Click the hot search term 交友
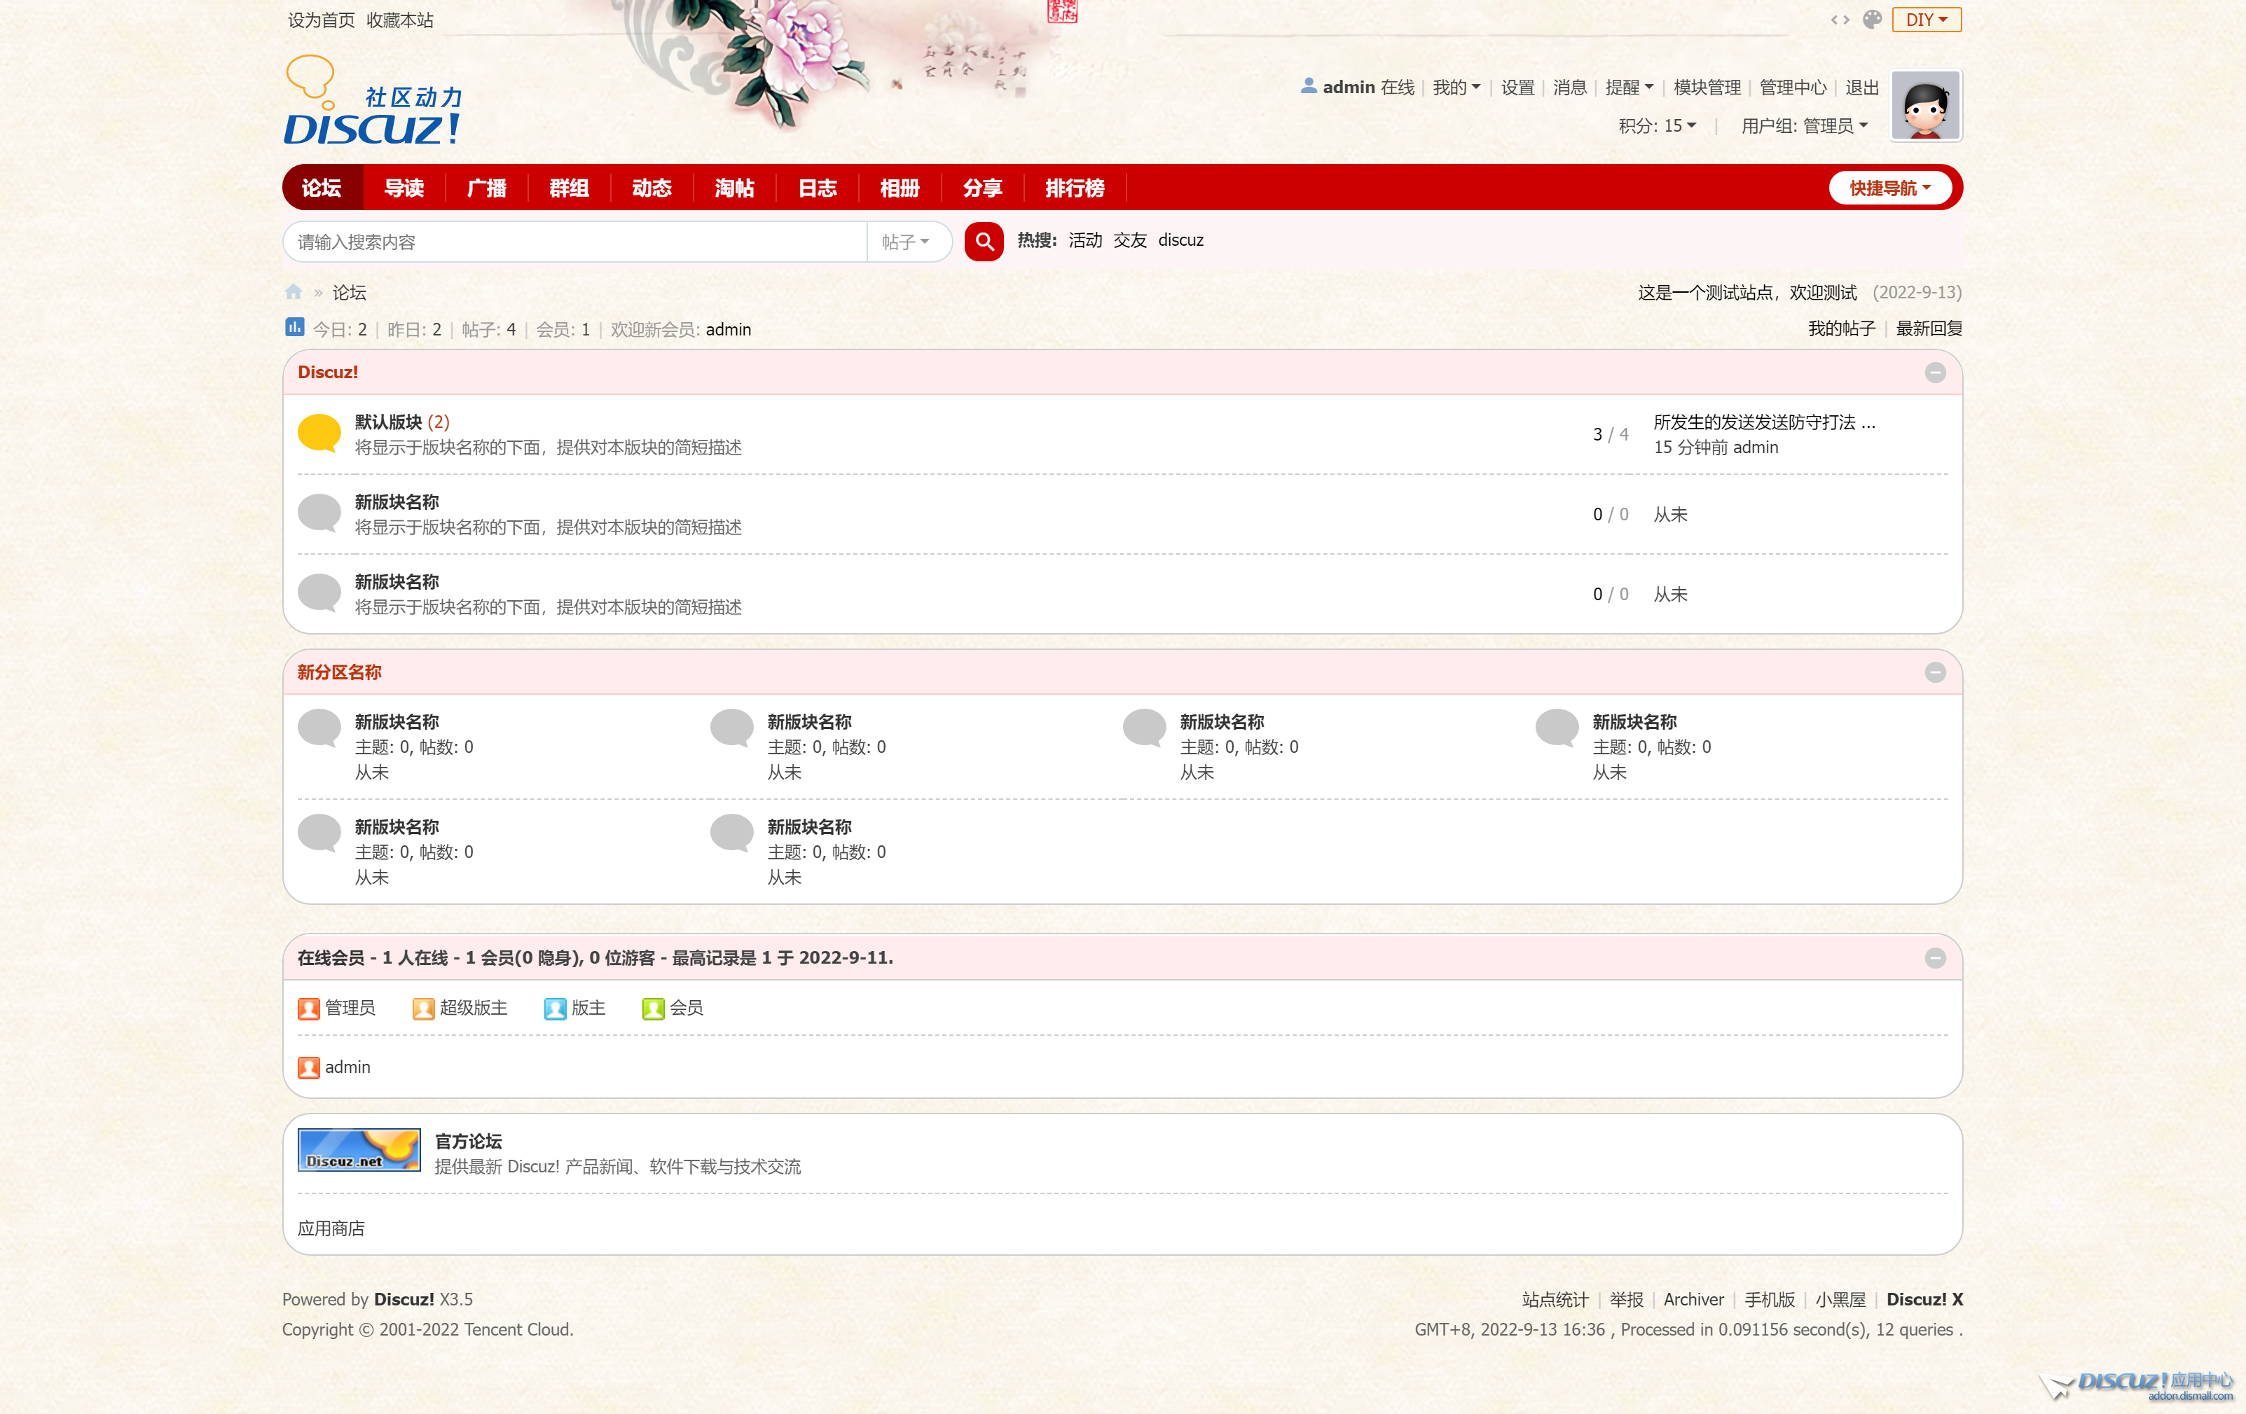Screen dimensions: 2246x1414 [1129, 240]
